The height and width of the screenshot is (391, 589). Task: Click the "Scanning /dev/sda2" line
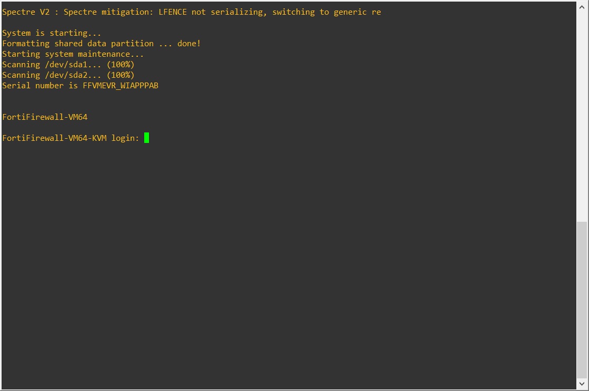click(53, 75)
